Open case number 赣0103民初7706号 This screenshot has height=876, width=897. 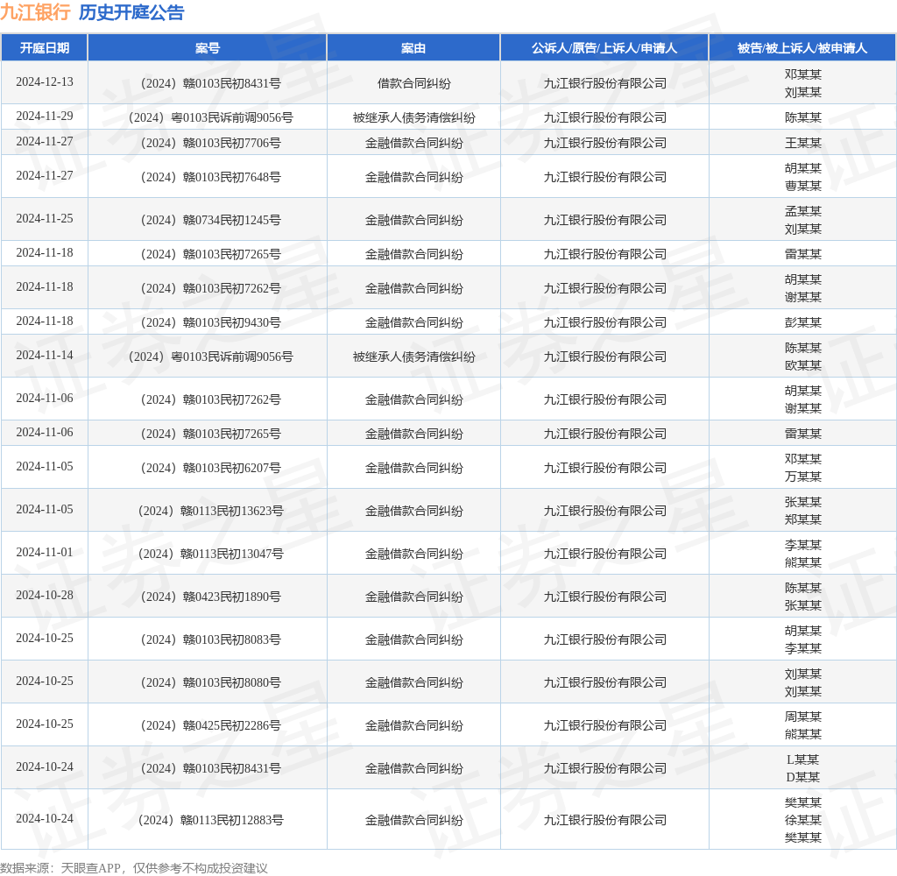pyautogui.click(x=208, y=143)
